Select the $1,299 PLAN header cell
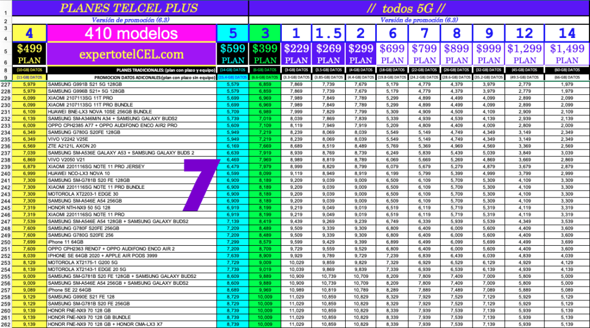 point(525,54)
